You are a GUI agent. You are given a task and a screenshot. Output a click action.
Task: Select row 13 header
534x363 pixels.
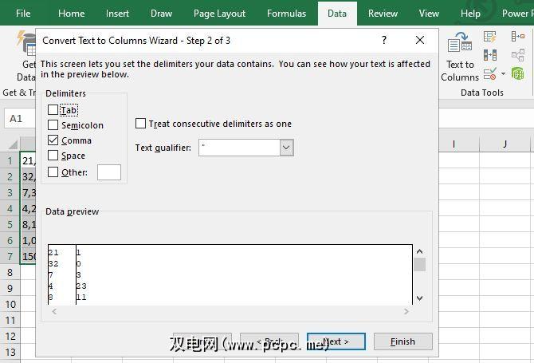(10, 353)
